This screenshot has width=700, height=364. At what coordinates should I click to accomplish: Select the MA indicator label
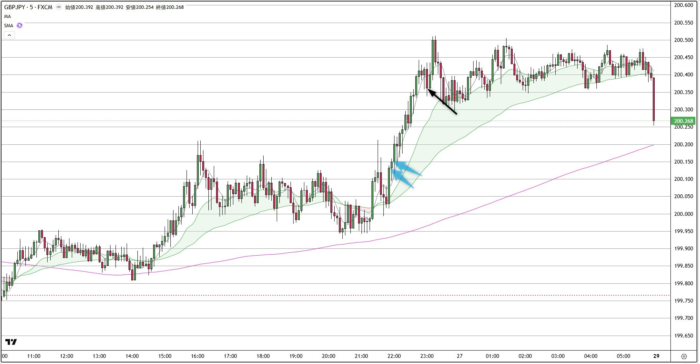point(8,17)
